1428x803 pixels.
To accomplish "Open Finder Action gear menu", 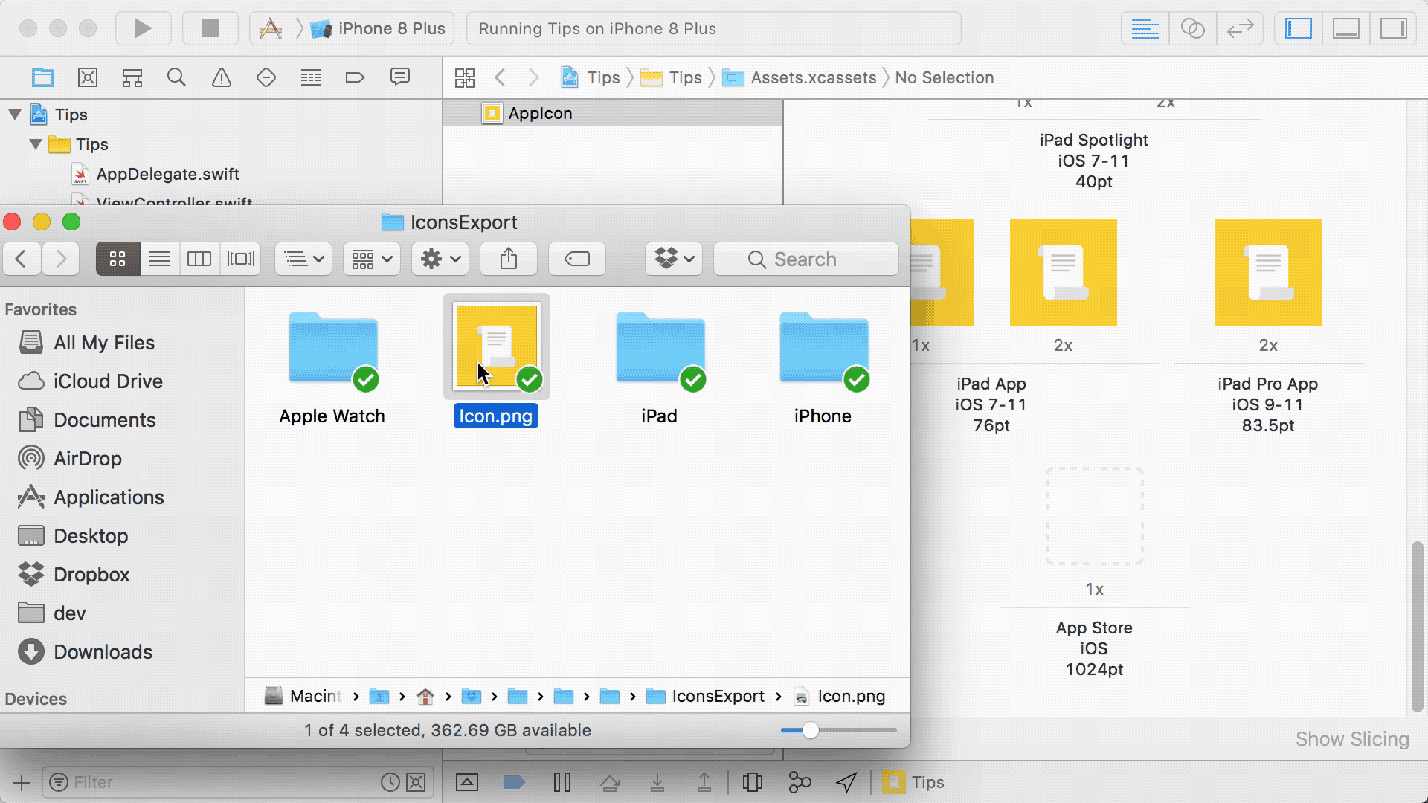I will 440,259.
